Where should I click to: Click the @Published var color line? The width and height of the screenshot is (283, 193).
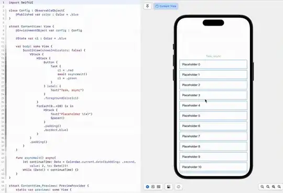click(47, 15)
